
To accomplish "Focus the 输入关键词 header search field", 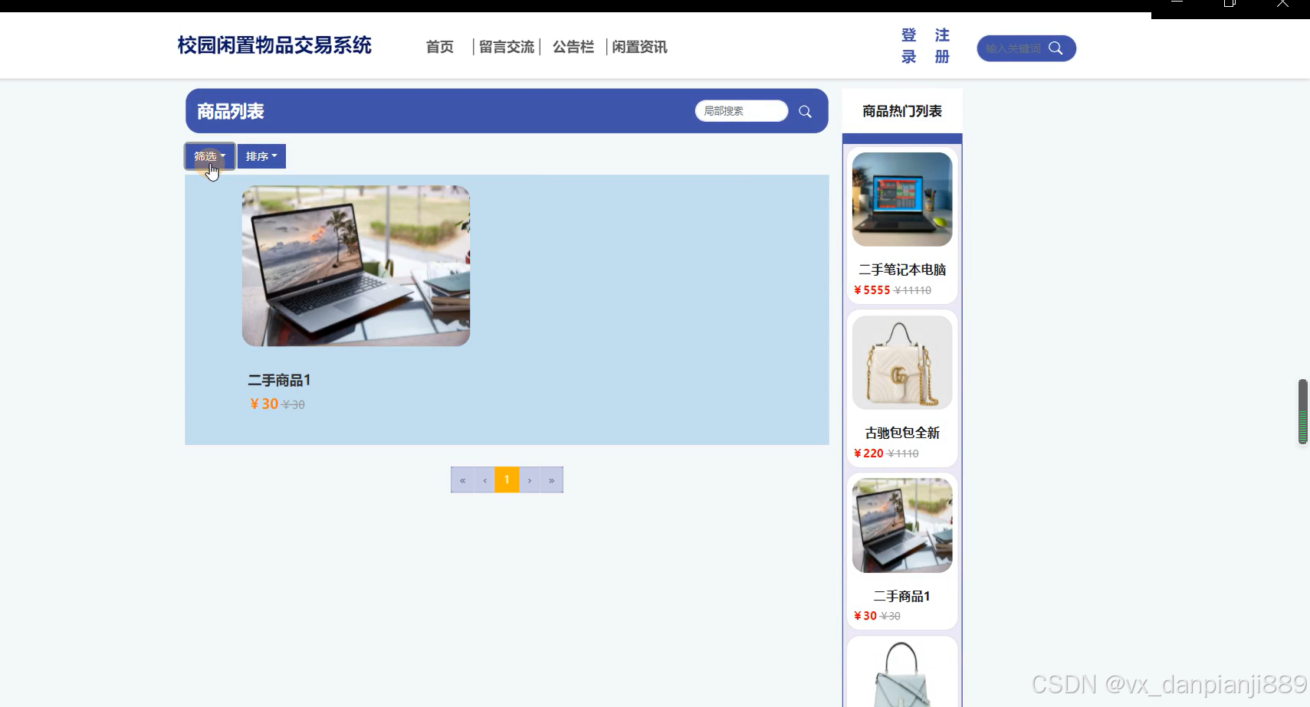I will point(1013,48).
